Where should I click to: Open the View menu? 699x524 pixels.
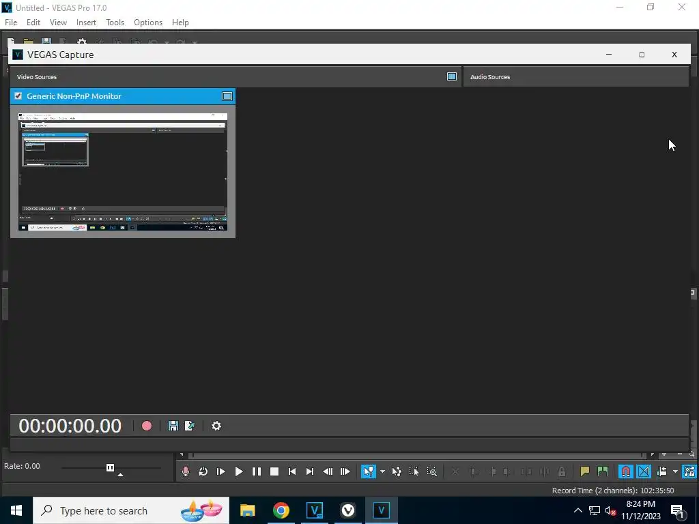click(58, 23)
